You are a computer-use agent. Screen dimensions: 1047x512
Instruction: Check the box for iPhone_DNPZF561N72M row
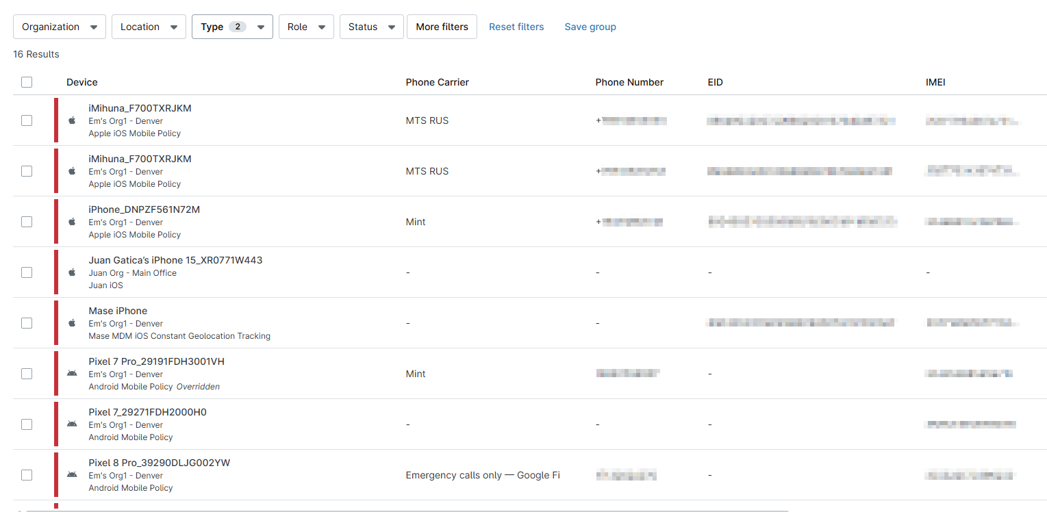point(27,222)
